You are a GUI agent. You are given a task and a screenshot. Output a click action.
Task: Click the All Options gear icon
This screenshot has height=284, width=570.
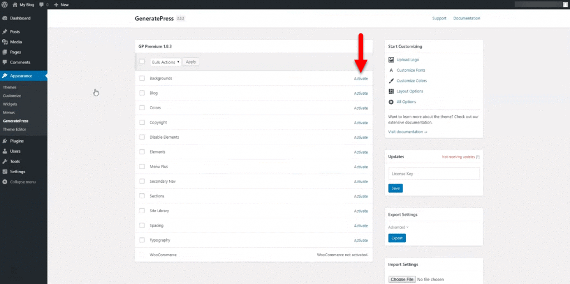391,102
